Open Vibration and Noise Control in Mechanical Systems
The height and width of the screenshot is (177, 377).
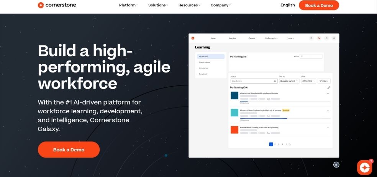point(259,93)
